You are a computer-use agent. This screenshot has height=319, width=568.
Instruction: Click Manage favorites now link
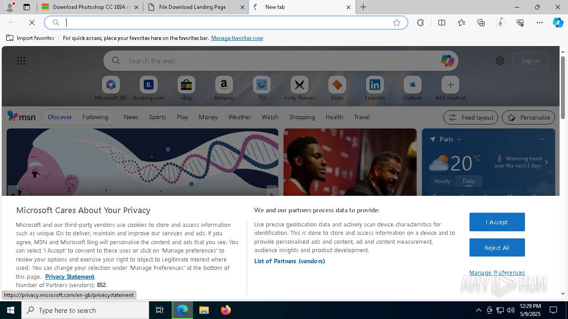pyautogui.click(x=237, y=38)
